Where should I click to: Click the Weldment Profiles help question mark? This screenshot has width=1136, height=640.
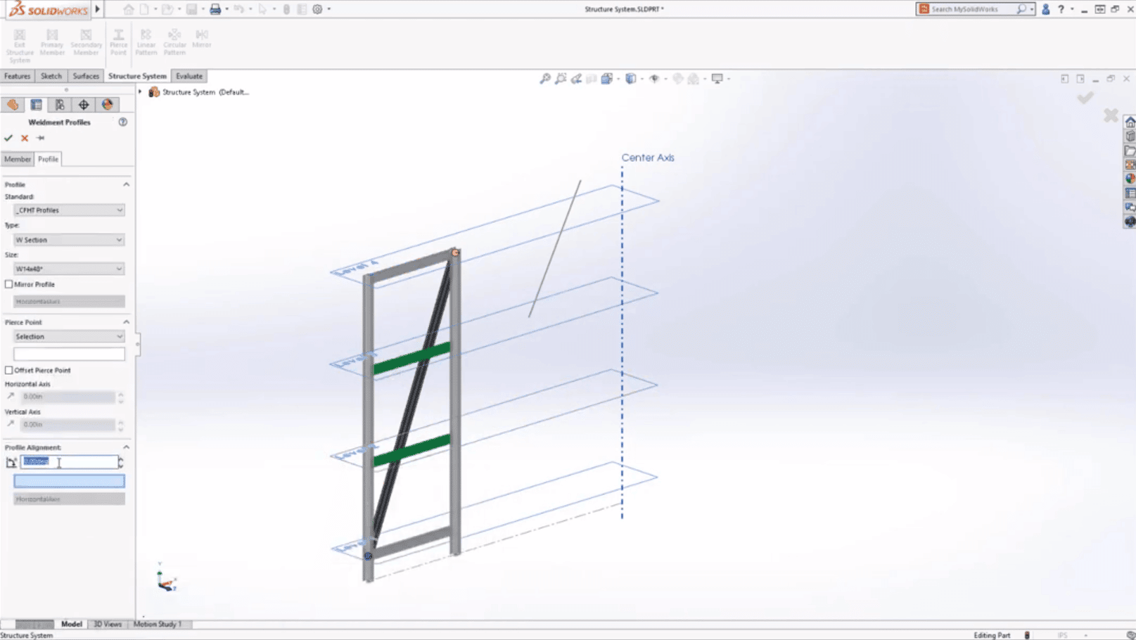tap(123, 122)
